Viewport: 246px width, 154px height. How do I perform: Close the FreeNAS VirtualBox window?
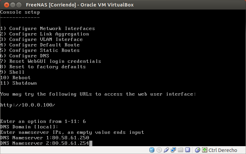[6, 5]
